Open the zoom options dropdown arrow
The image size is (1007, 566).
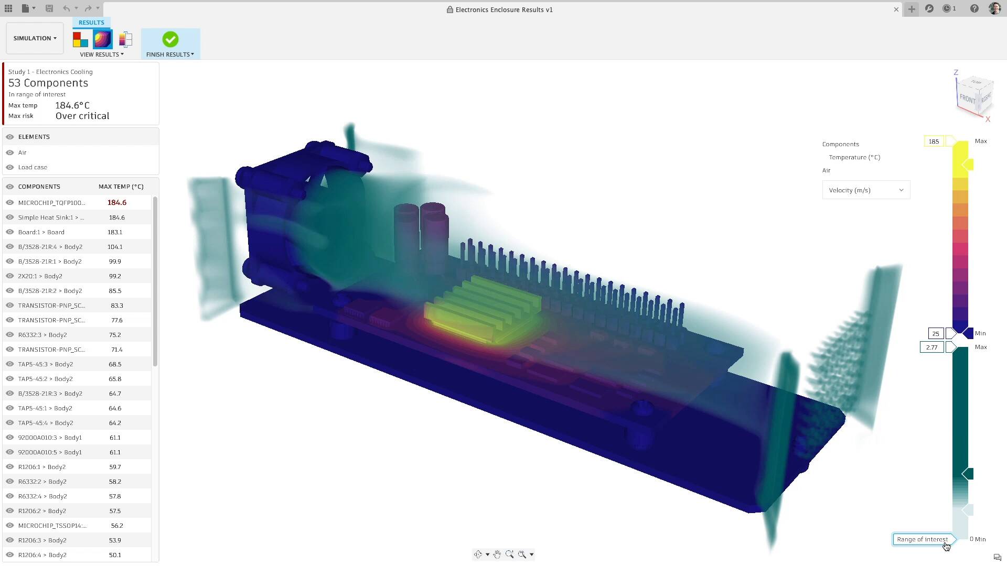(531, 554)
